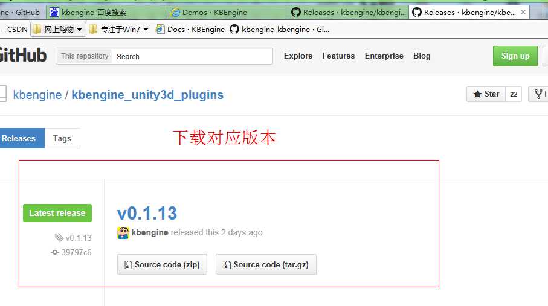Viewport: 548px width, 306px height.
Task: Click the GitHub logo
Action: 23,55
